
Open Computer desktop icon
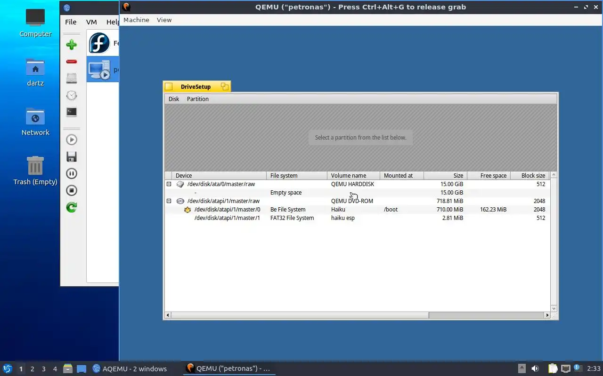(x=35, y=23)
